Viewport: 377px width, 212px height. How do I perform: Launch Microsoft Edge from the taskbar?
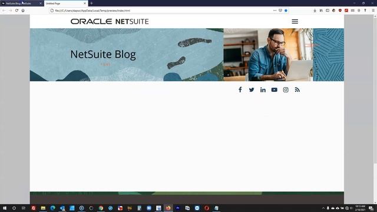click(x=52, y=208)
